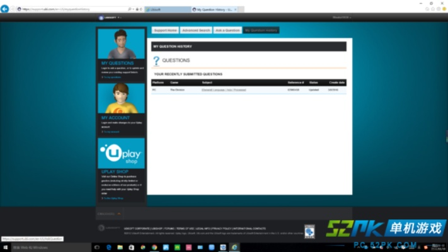Follow the 'To my questions' link
Screen dimensions: 448x252
click(111, 77)
